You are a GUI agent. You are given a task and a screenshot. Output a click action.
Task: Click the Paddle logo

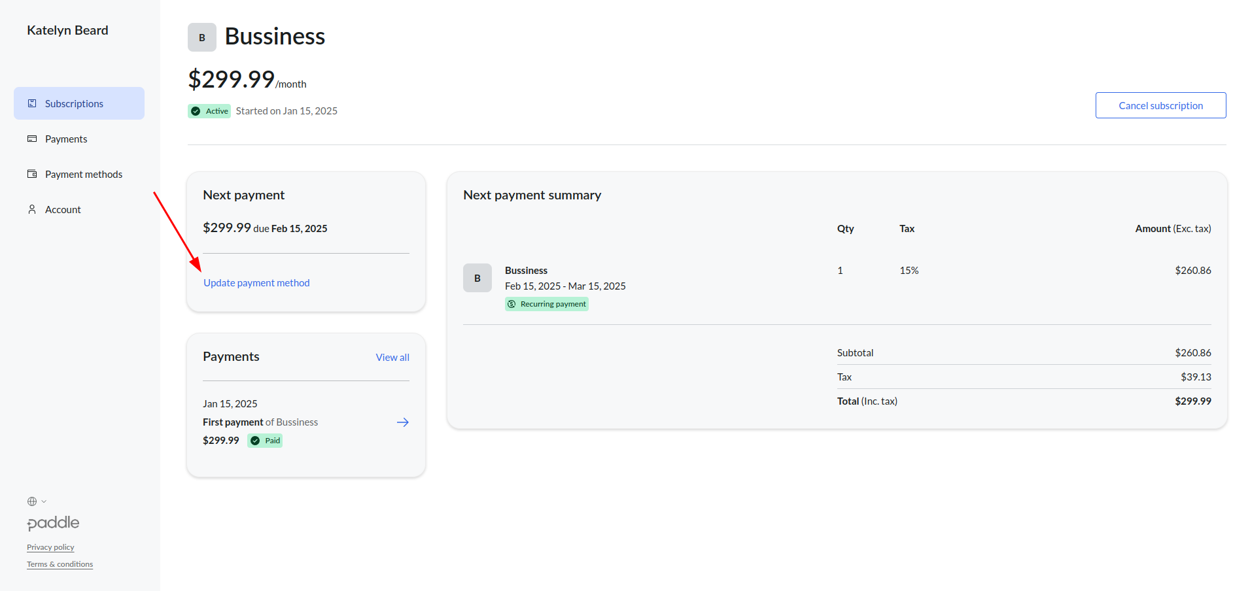53,523
